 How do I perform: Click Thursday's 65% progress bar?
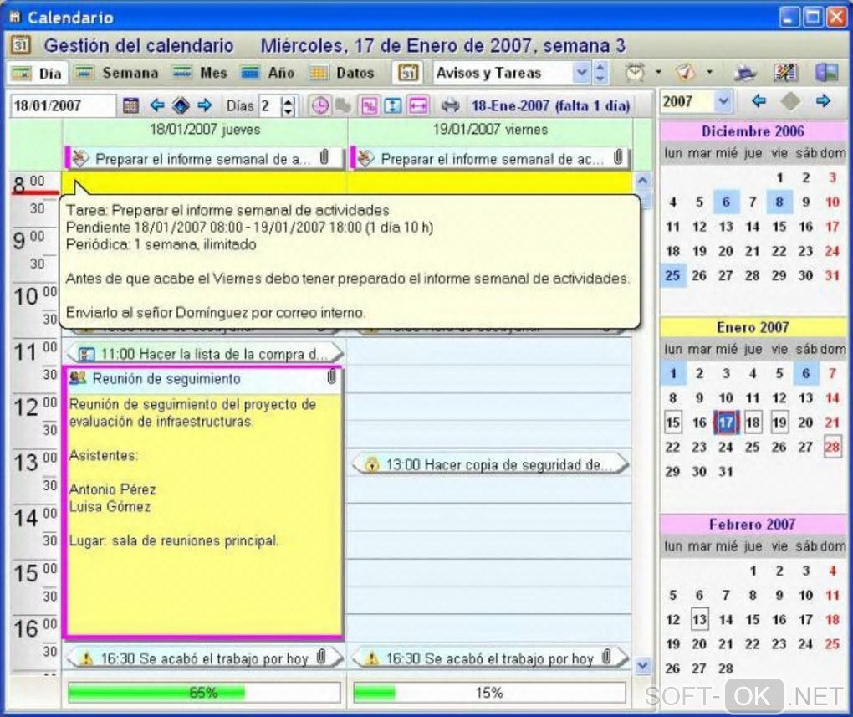[204, 693]
